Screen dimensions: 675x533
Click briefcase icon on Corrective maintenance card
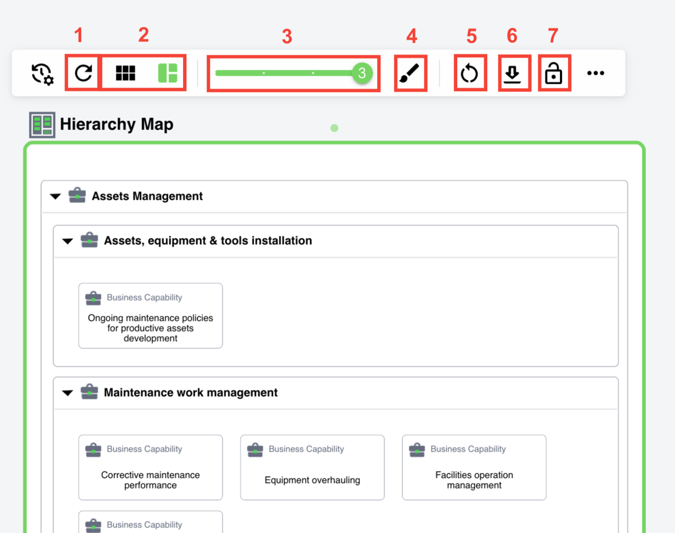(93, 450)
